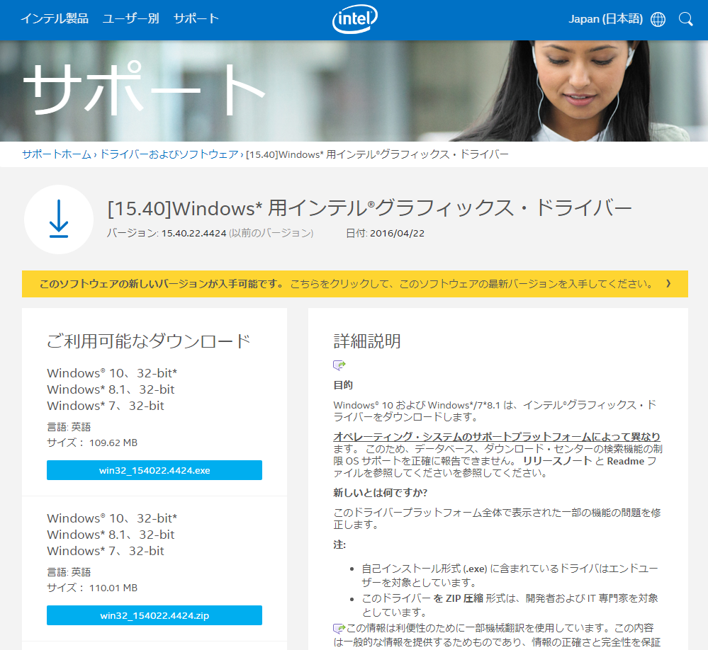Go to サポートホーム breadcrumb link
Viewport: 708px width, 650px height.
pyautogui.click(x=57, y=154)
